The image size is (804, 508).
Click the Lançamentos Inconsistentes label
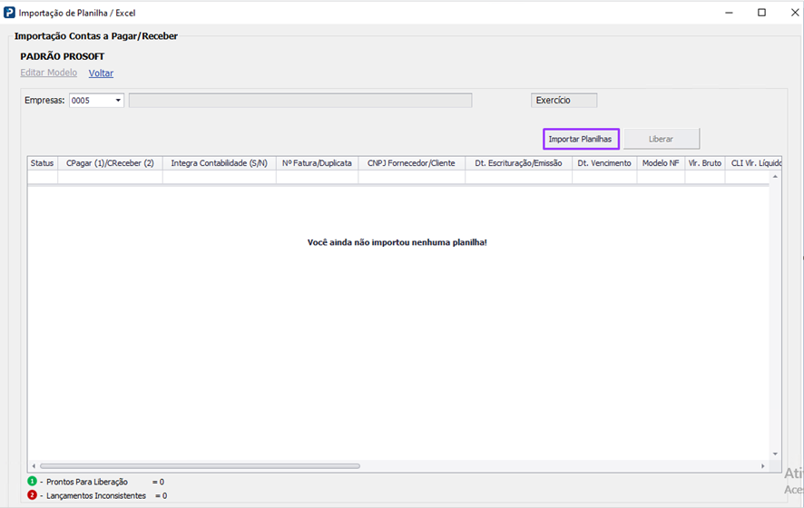(96, 495)
